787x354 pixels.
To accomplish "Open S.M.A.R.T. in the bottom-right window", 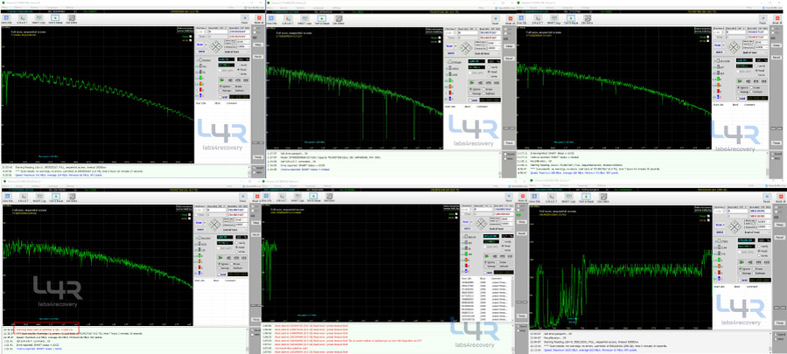I will point(551,198).
